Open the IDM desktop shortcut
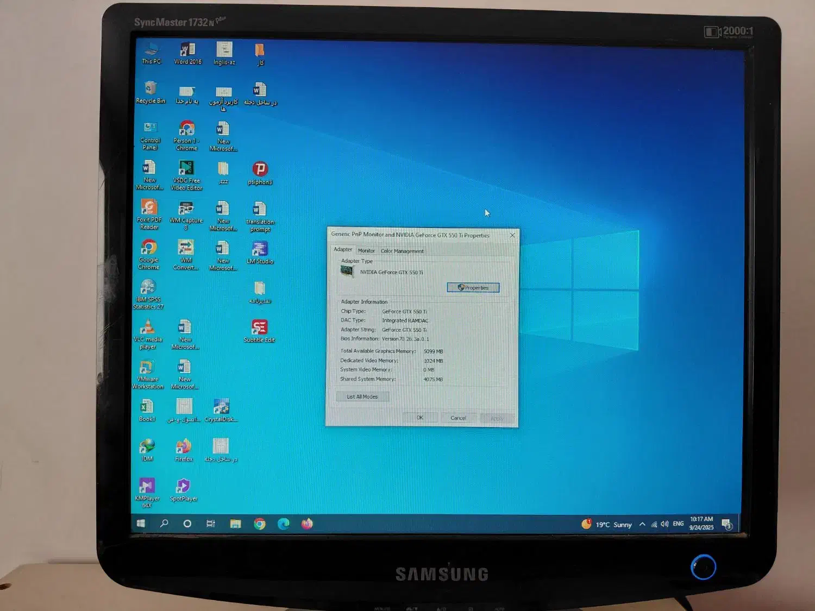815x611 pixels. click(147, 450)
